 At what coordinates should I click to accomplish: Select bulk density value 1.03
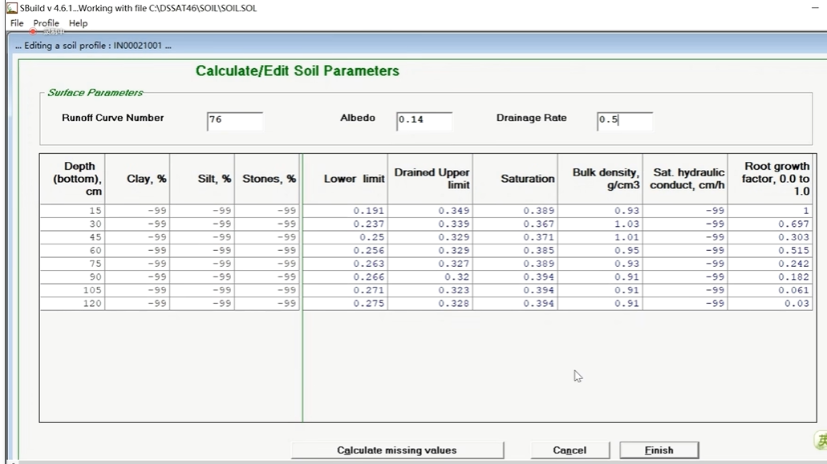pyautogui.click(x=600, y=224)
